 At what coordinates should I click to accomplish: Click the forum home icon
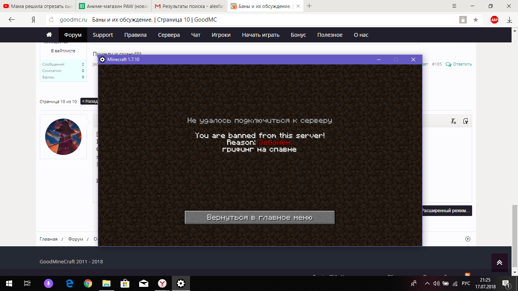coord(49,35)
